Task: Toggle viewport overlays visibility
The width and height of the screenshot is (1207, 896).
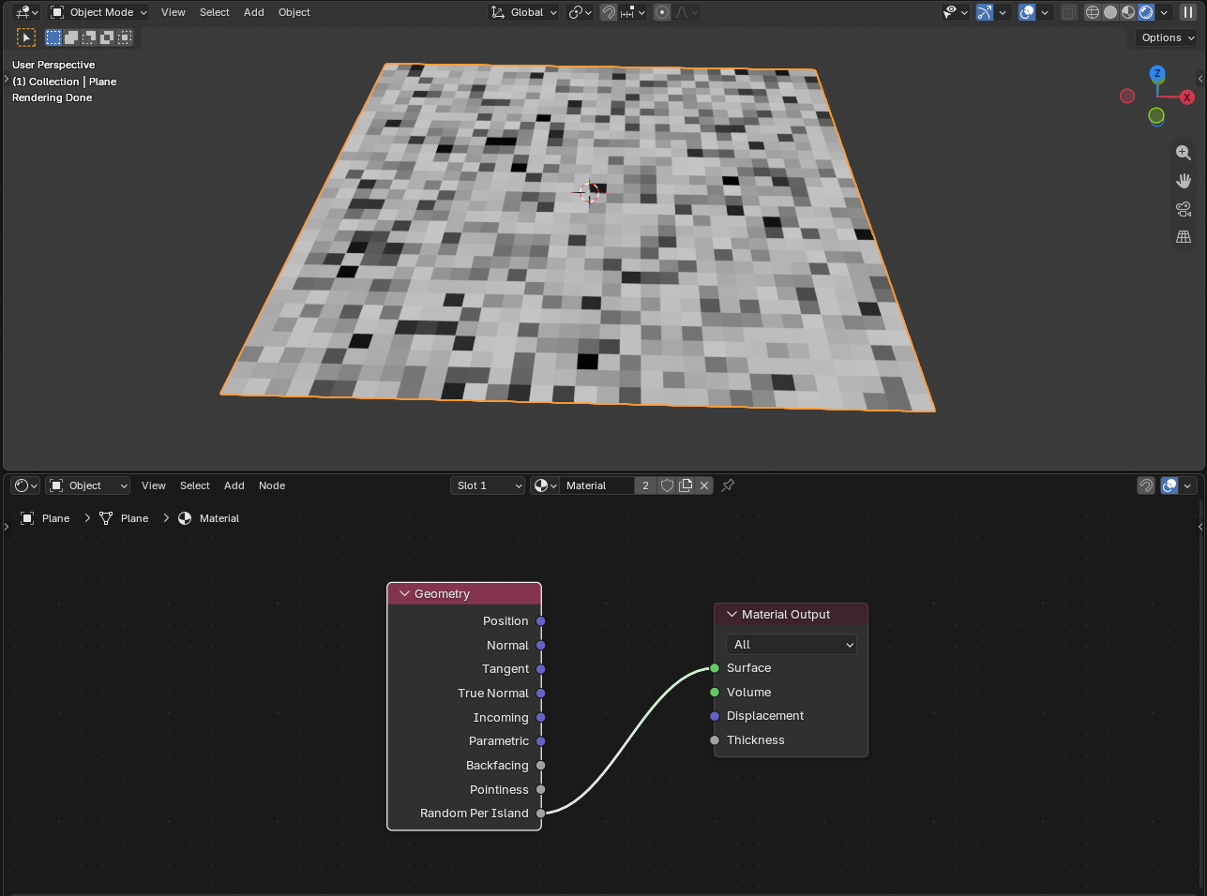Action: (x=1027, y=12)
